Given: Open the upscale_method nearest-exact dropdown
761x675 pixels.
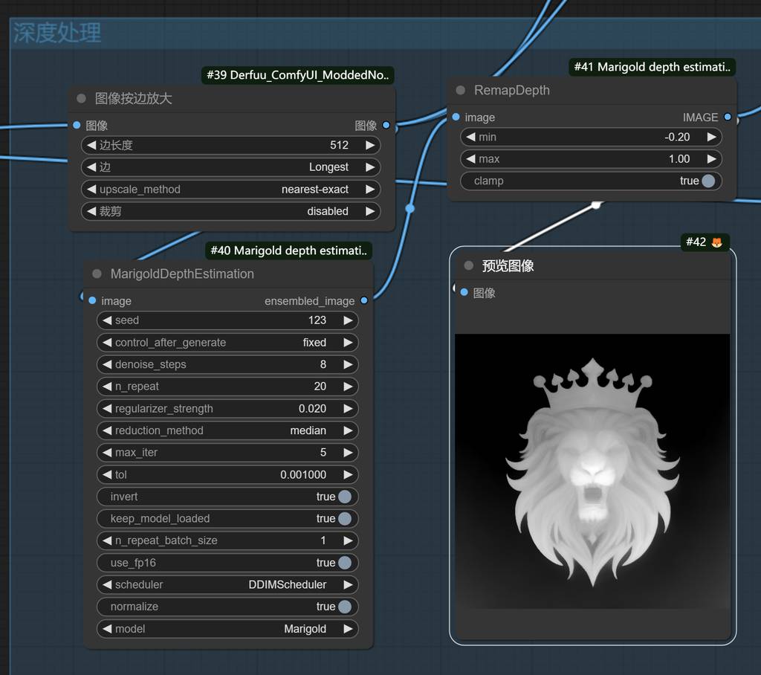Looking at the screenshot, I should click(230, 189).
